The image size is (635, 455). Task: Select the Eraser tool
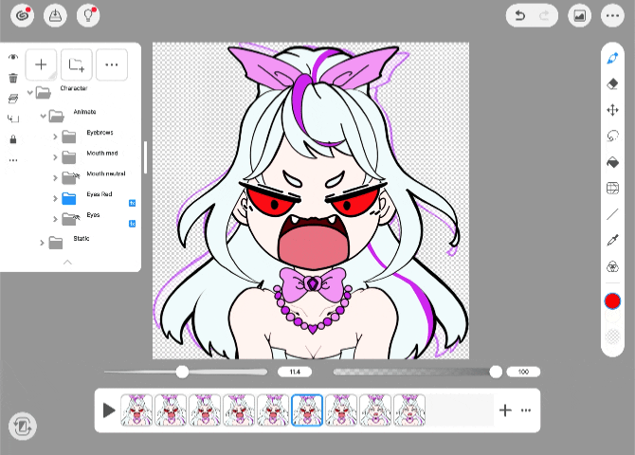[x=612, y=83]
